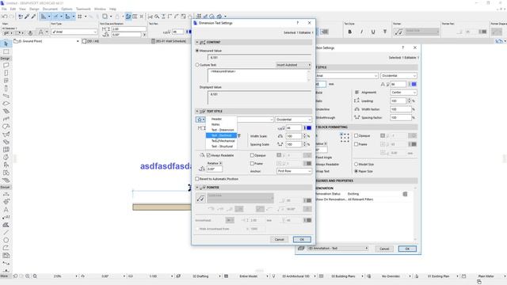Select the Door tool in the toolbox

[6, 73]
